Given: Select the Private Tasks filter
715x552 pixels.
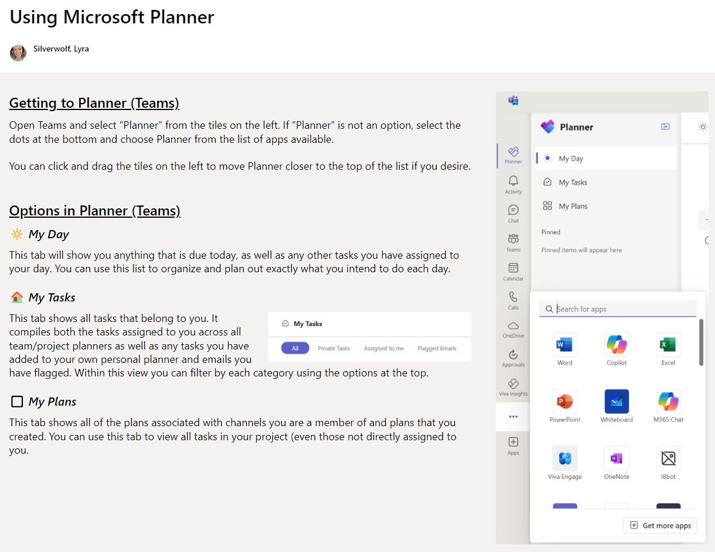Looking at the screenshot, I should point(333,348).
